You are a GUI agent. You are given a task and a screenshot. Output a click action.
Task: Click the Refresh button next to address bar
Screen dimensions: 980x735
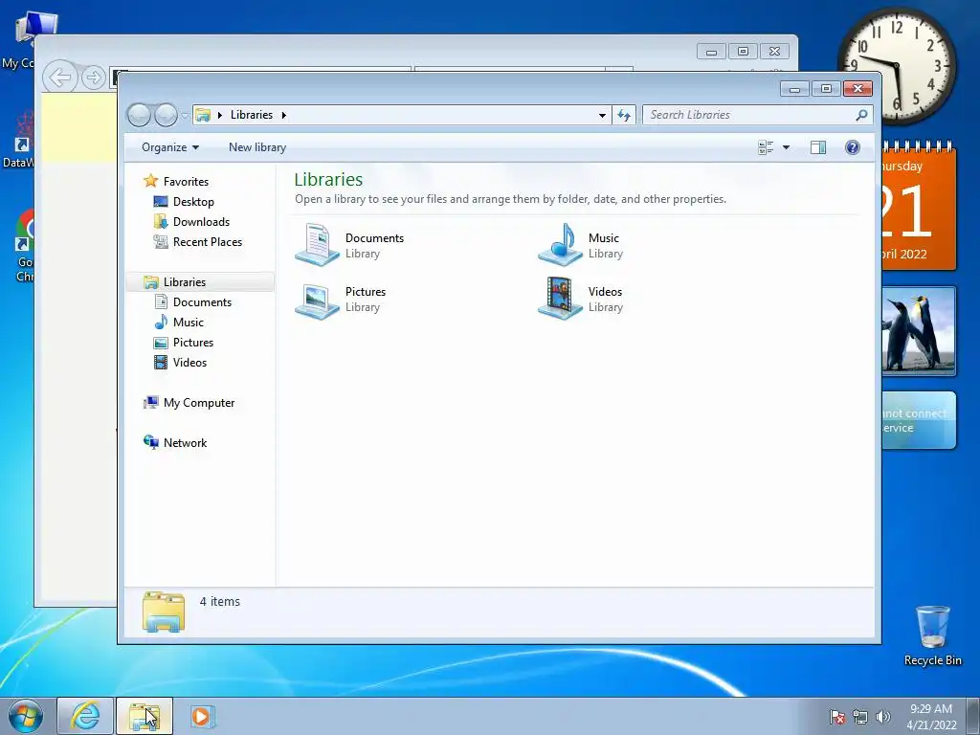(624, 115)
